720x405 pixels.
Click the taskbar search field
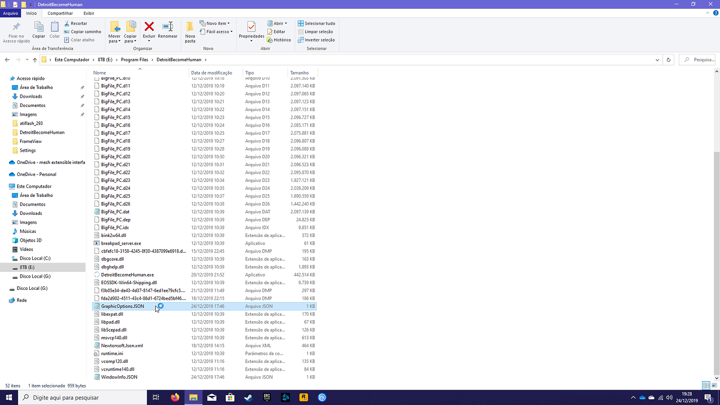point(83,397)
